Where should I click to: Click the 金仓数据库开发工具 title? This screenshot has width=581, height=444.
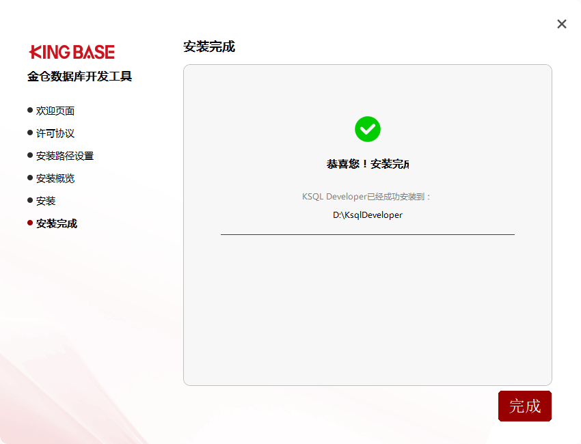click(x=79, y=77)
